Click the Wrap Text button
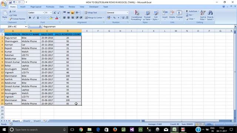Screen dimensions: 237x133 pyautogui.click(x=91, y=13)
